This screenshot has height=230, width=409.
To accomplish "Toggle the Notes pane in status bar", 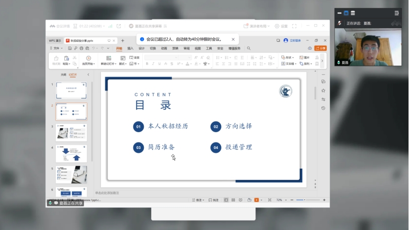I will 198,200.
